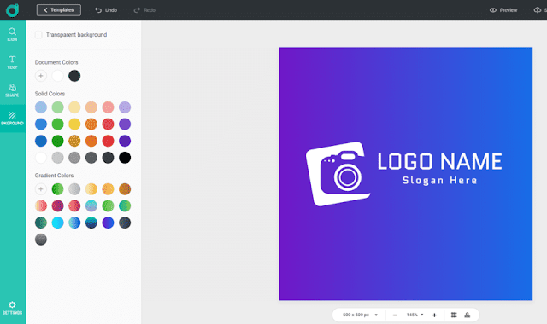Choose the lavender solid color
This screenshot has width=547, height=324.
click(x=125, y=107)
